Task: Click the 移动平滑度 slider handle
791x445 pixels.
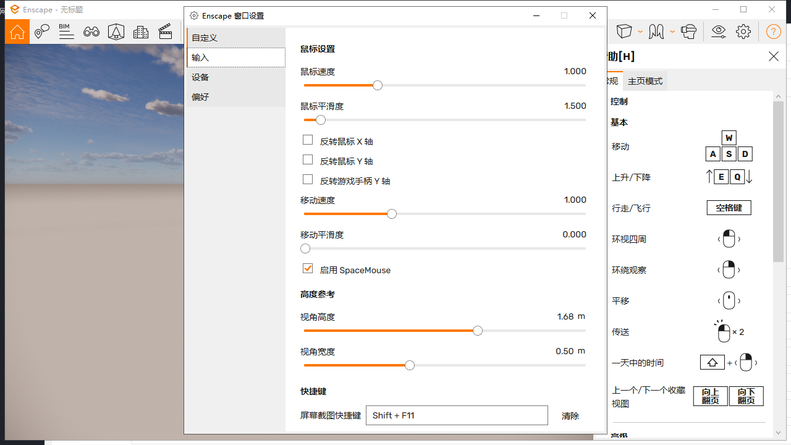Action: (305, 248)
